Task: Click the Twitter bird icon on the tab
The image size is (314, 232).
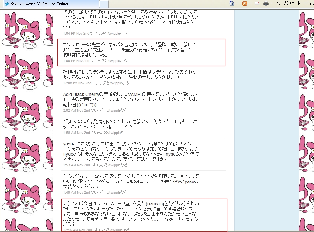Action: (x=6, y=4)
